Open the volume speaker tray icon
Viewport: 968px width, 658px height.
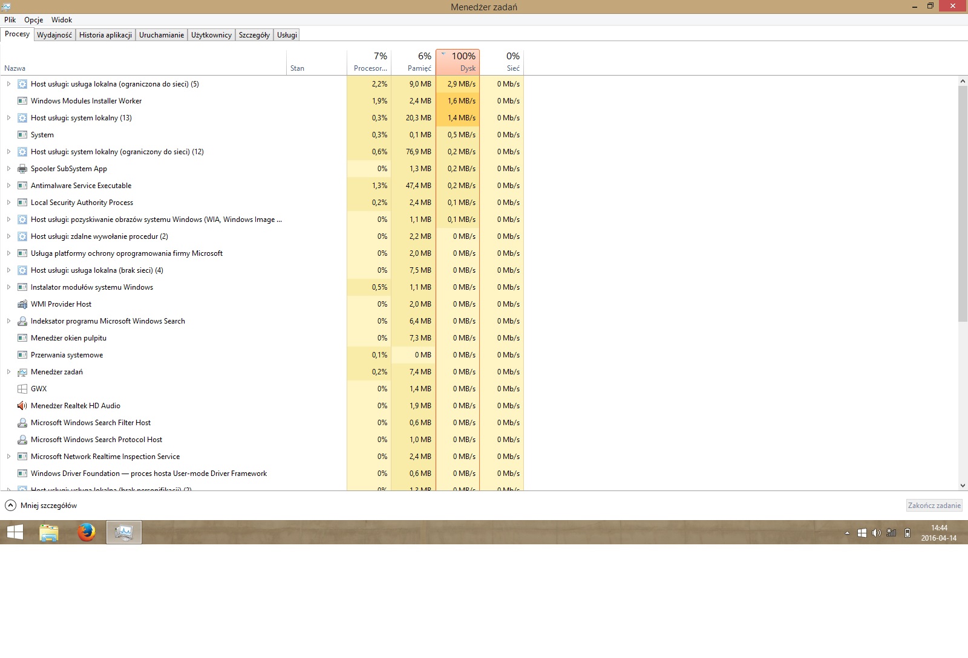tap(876, 533)
